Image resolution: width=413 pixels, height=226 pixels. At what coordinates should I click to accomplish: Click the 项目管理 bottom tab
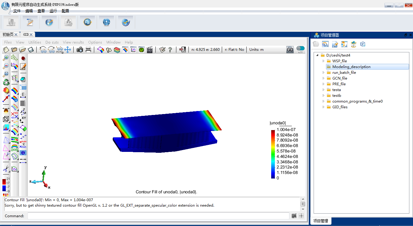pos(321,221)
